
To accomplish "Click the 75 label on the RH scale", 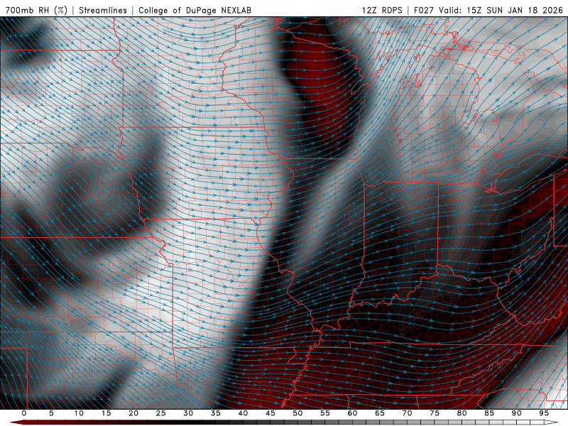I will point(435,413).
